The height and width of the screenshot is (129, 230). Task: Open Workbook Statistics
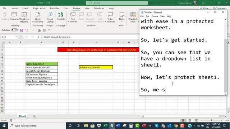tap(24, 17)
